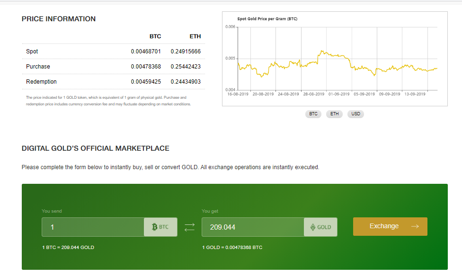This screenshot has height=275, width=462.
Task: Click the Redemption BTC price 0.00459425
Action: pos(146,82)
